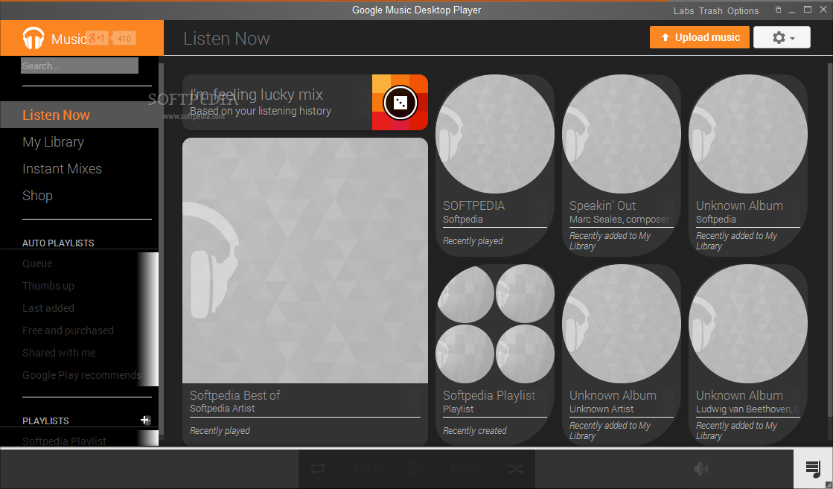The image size is (833, 489).
Task: Click the Unknown Artist label
Action: [601, 409]
